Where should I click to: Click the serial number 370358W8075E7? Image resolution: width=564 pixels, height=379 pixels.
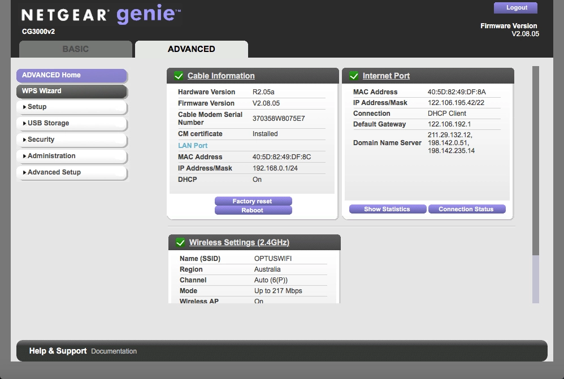coord(279,119)
